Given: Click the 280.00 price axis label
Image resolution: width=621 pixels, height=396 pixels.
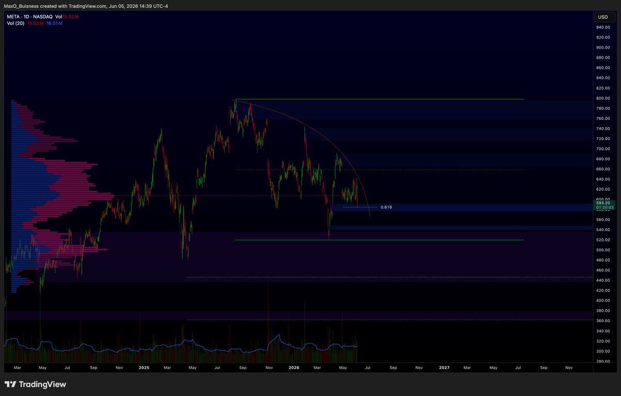Looking at the screenshot, I should 603,361.
